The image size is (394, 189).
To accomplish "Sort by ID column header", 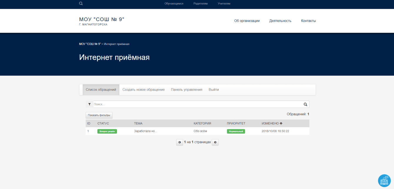I will pos(89,123).
